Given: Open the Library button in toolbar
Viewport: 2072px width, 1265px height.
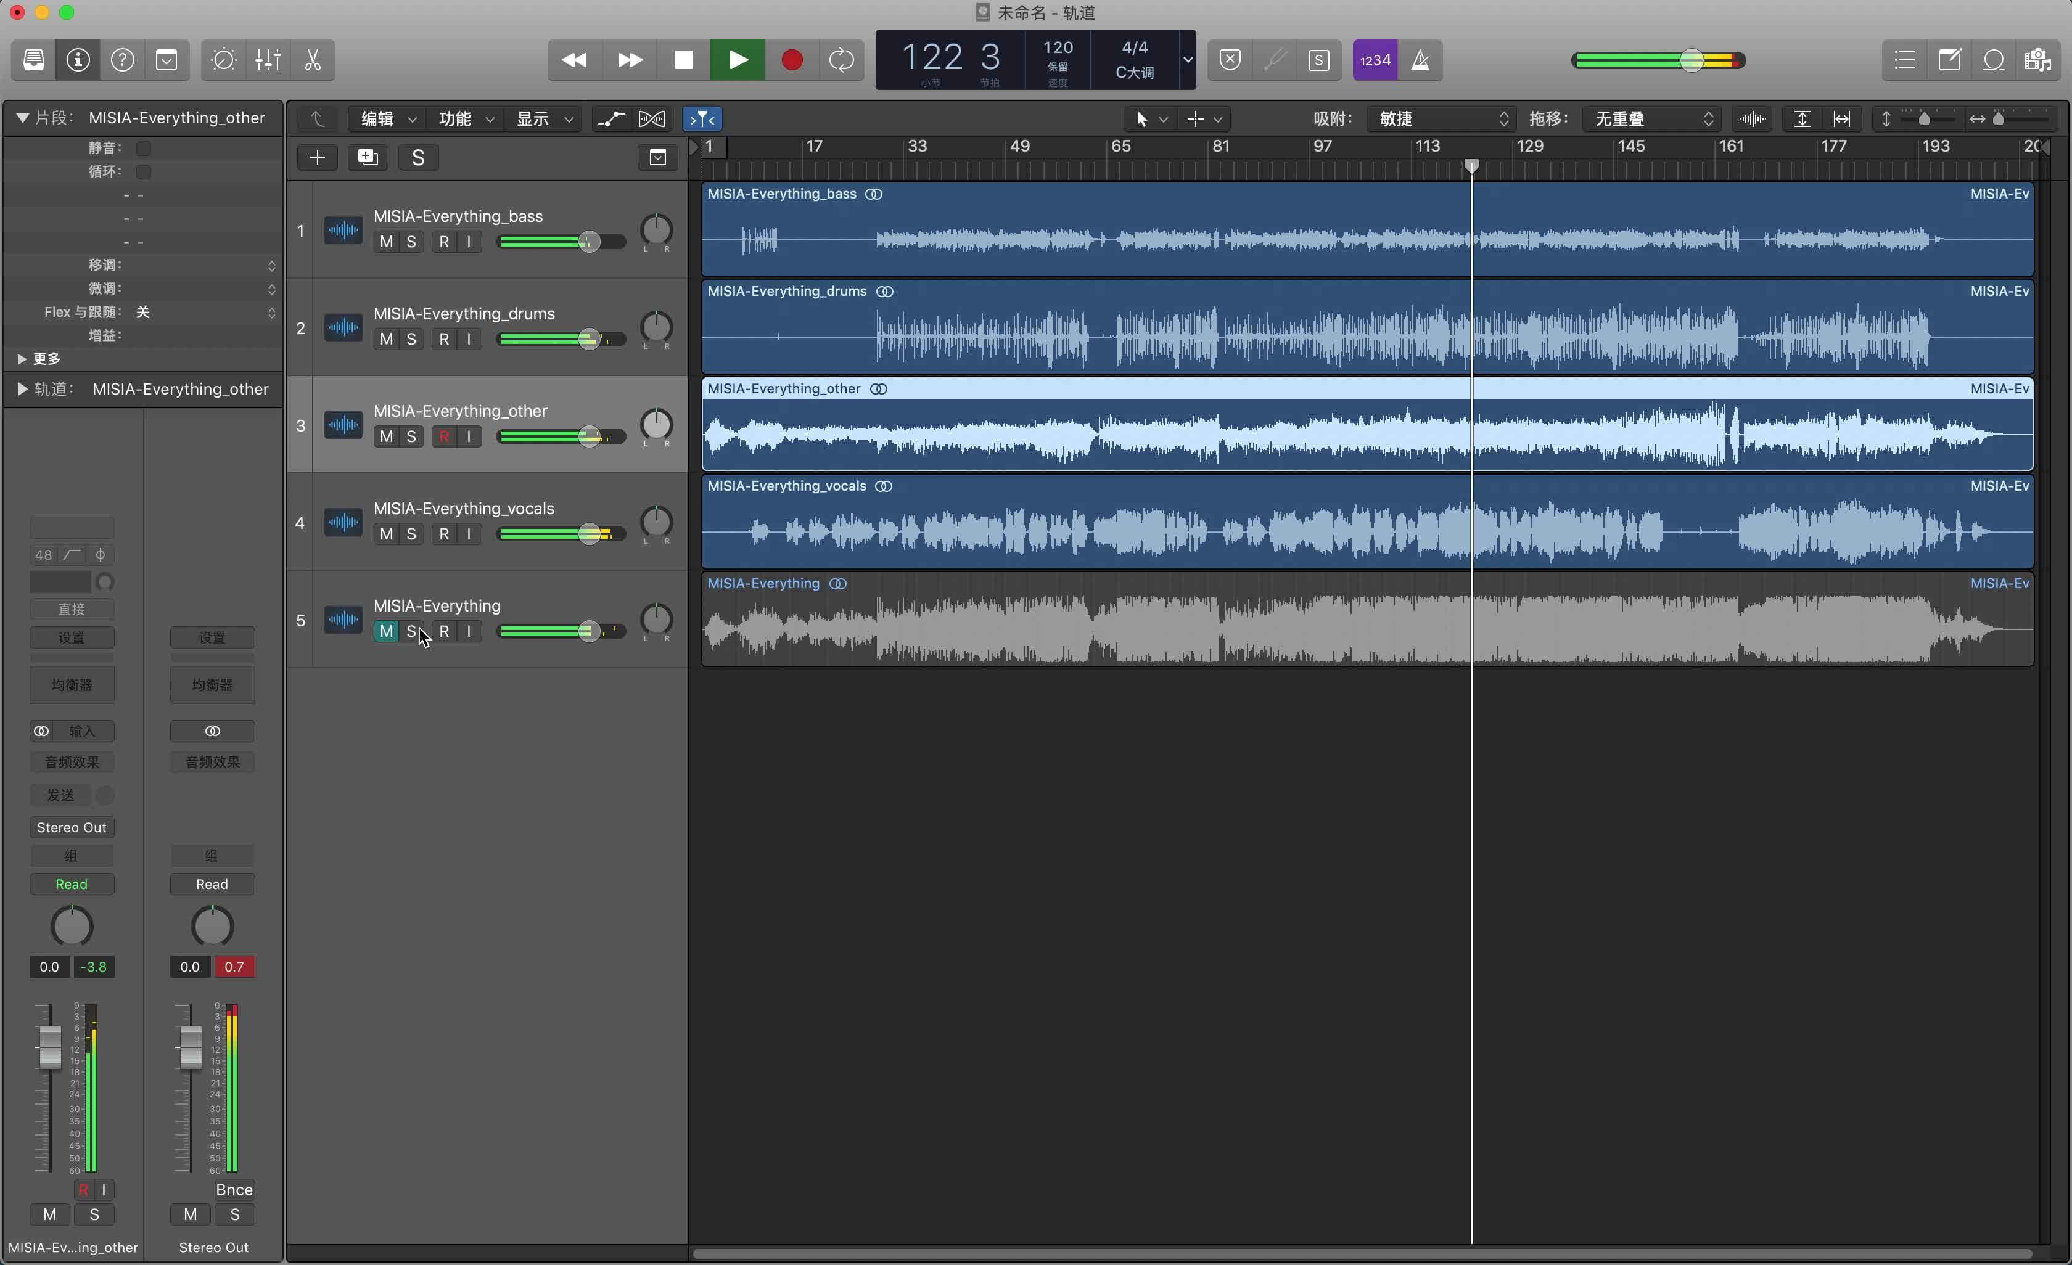Looking at the screenshot, I should (x=34, y=60).
